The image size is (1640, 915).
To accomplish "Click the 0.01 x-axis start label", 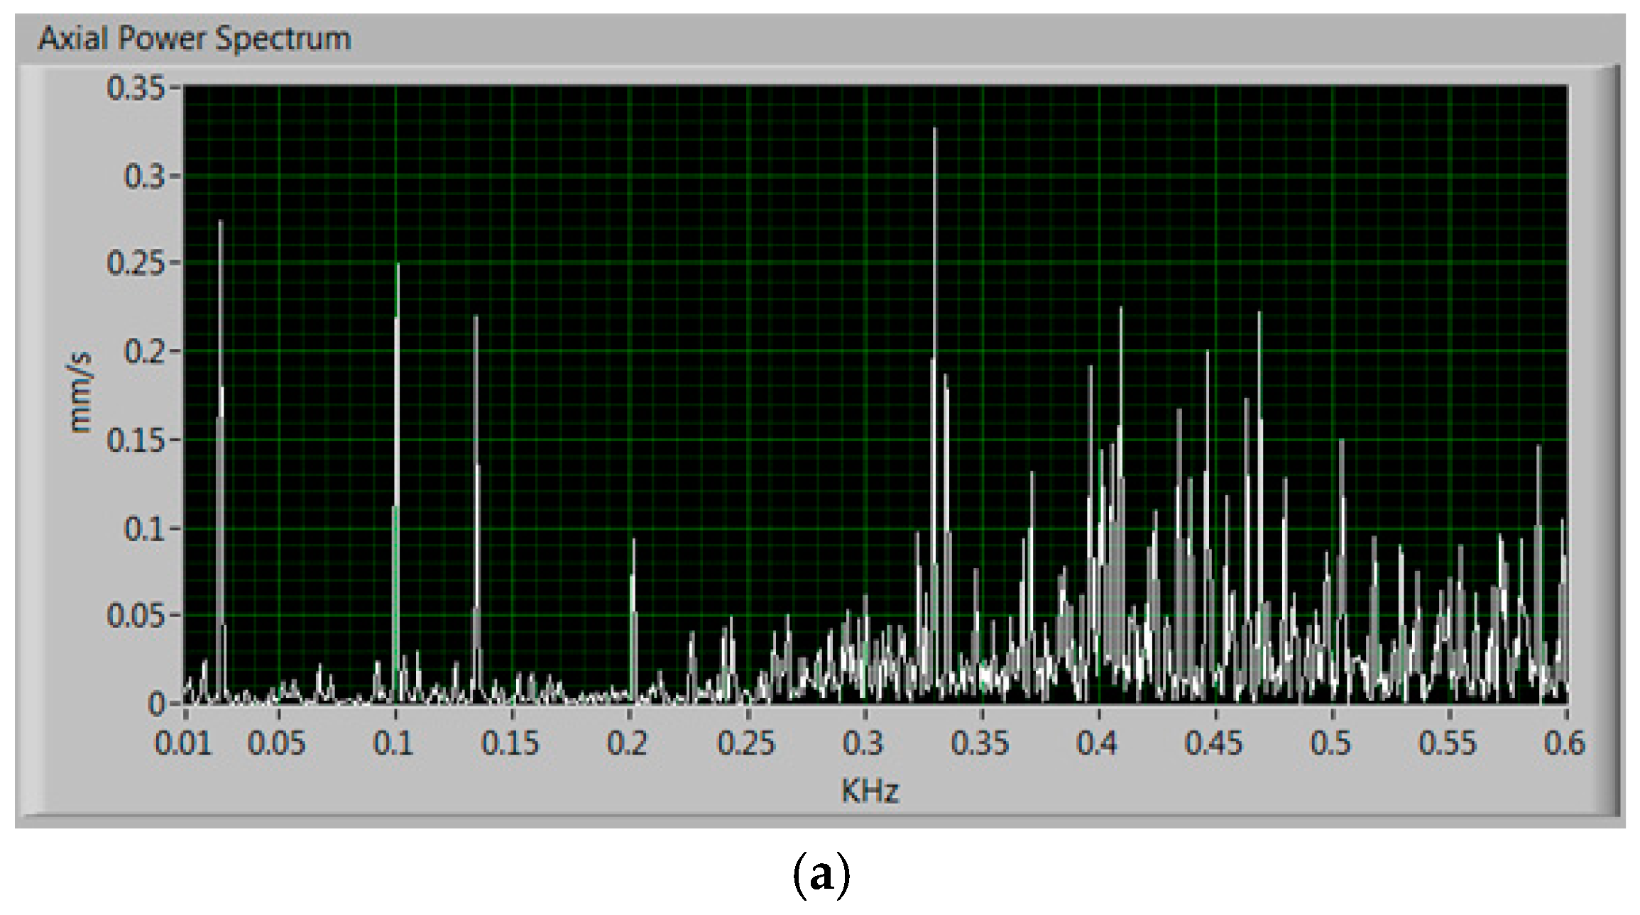I will [x=183, y=744].
